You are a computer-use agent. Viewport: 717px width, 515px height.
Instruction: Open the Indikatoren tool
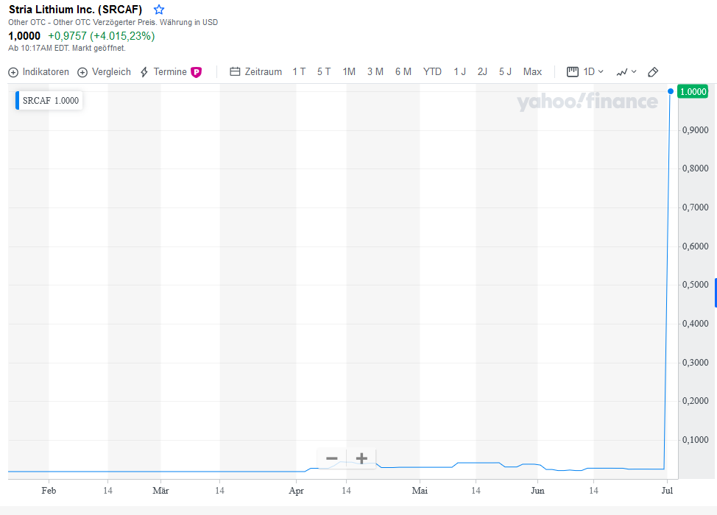[38, 71]
